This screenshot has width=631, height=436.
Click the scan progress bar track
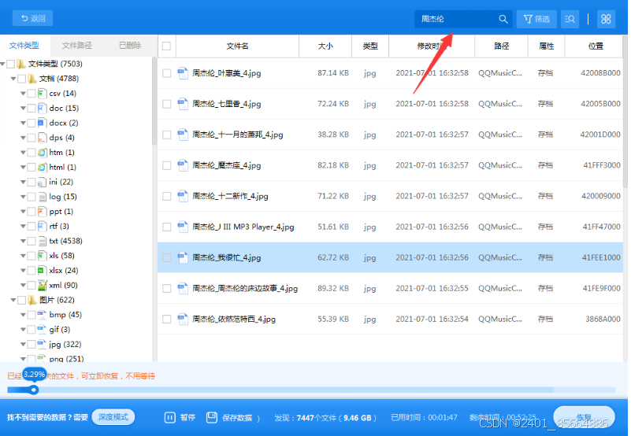click(311, 390)
